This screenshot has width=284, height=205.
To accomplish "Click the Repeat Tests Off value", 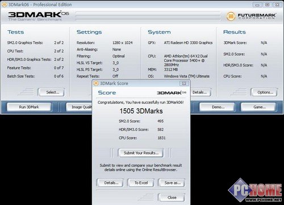I will 115,76.
